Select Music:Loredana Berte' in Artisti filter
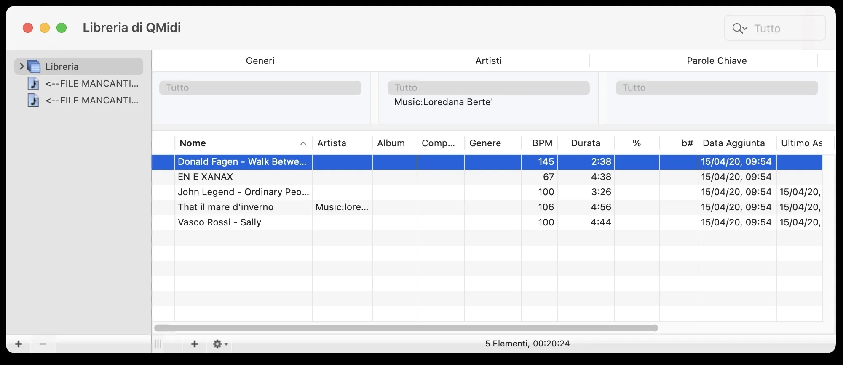Image resolution: width=843 pixels, height=365 pixels. pyautogui.click(x=443, y=102)
